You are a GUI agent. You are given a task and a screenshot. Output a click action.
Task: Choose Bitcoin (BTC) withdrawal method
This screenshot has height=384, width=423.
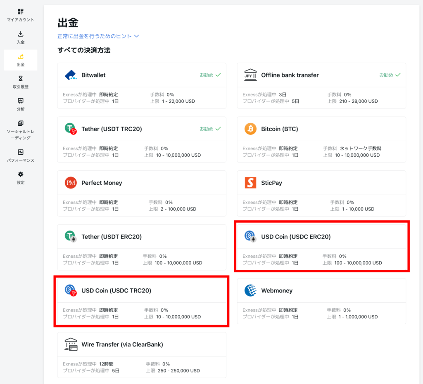click(321, 139)
